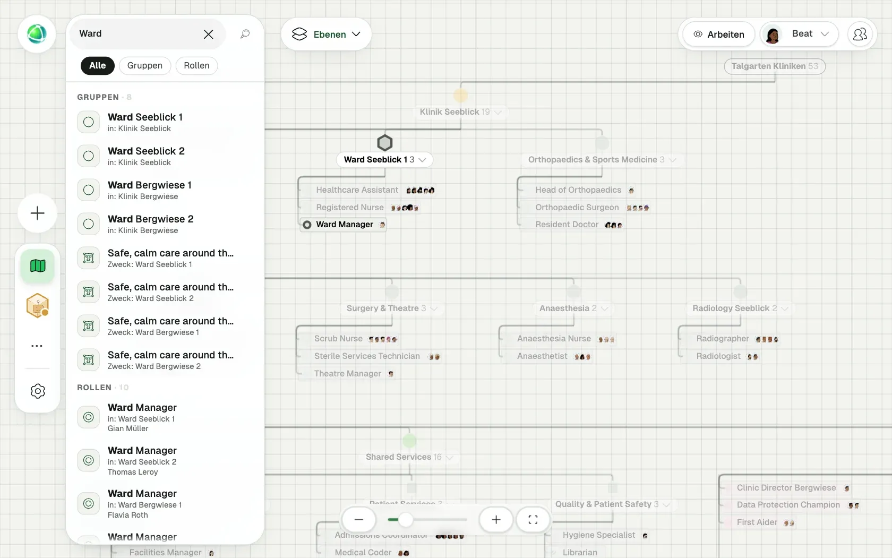Open Ward Seeblick 1 group result
892x558 pixels.
pos(165,122)
